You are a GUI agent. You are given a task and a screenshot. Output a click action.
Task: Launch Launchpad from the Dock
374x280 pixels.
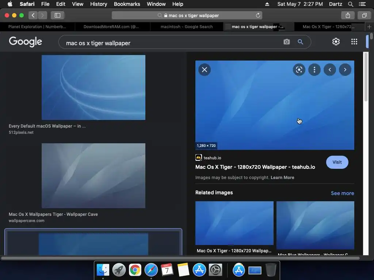pyautogui.click(x=119, y=270)
